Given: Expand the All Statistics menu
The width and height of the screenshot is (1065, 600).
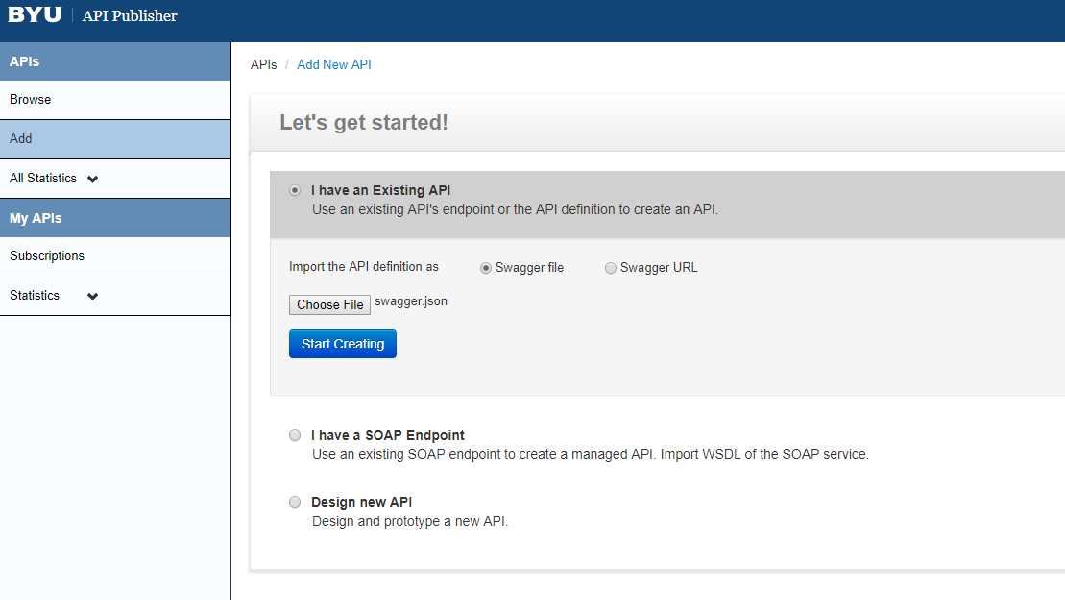Looking at the screenshot, I should pos(115,179).
